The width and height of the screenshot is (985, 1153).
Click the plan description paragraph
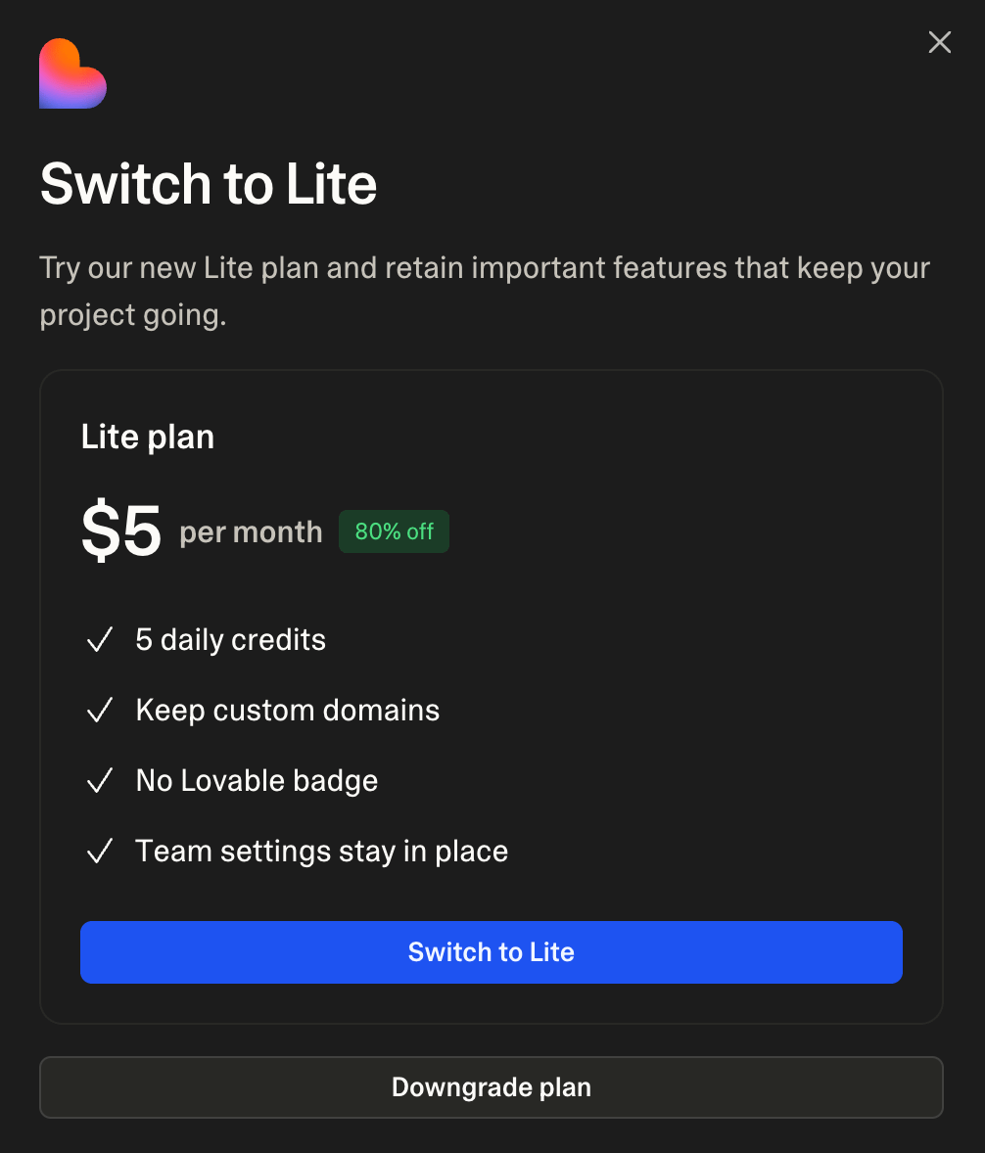[484, 290]
